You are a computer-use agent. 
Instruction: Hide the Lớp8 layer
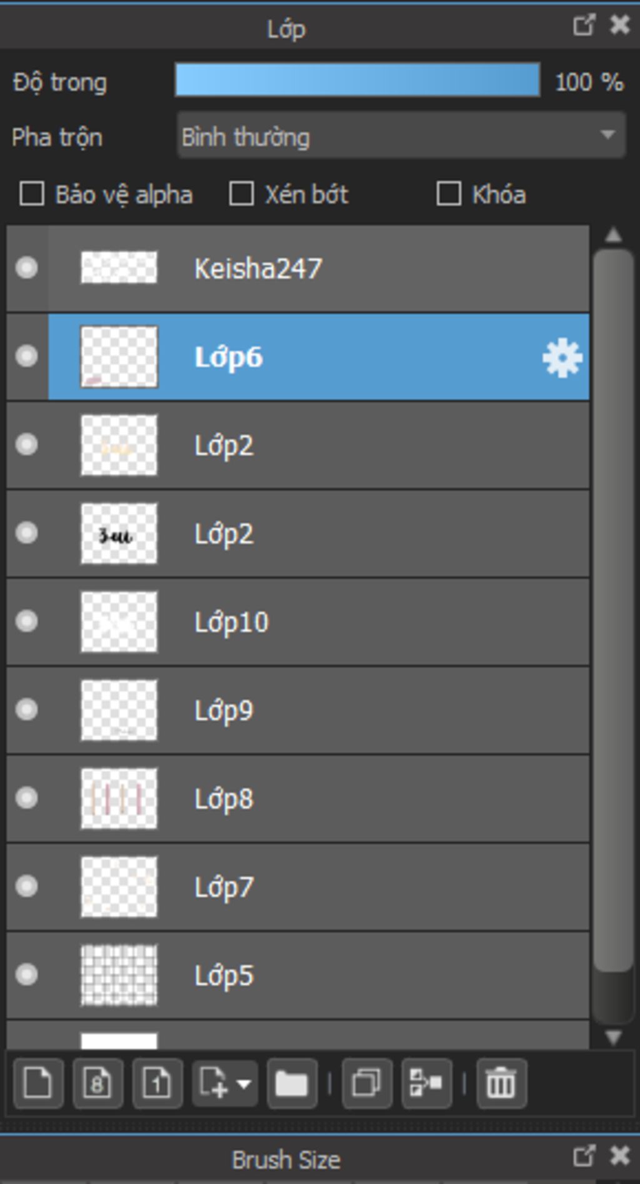[x=27, y=798]
